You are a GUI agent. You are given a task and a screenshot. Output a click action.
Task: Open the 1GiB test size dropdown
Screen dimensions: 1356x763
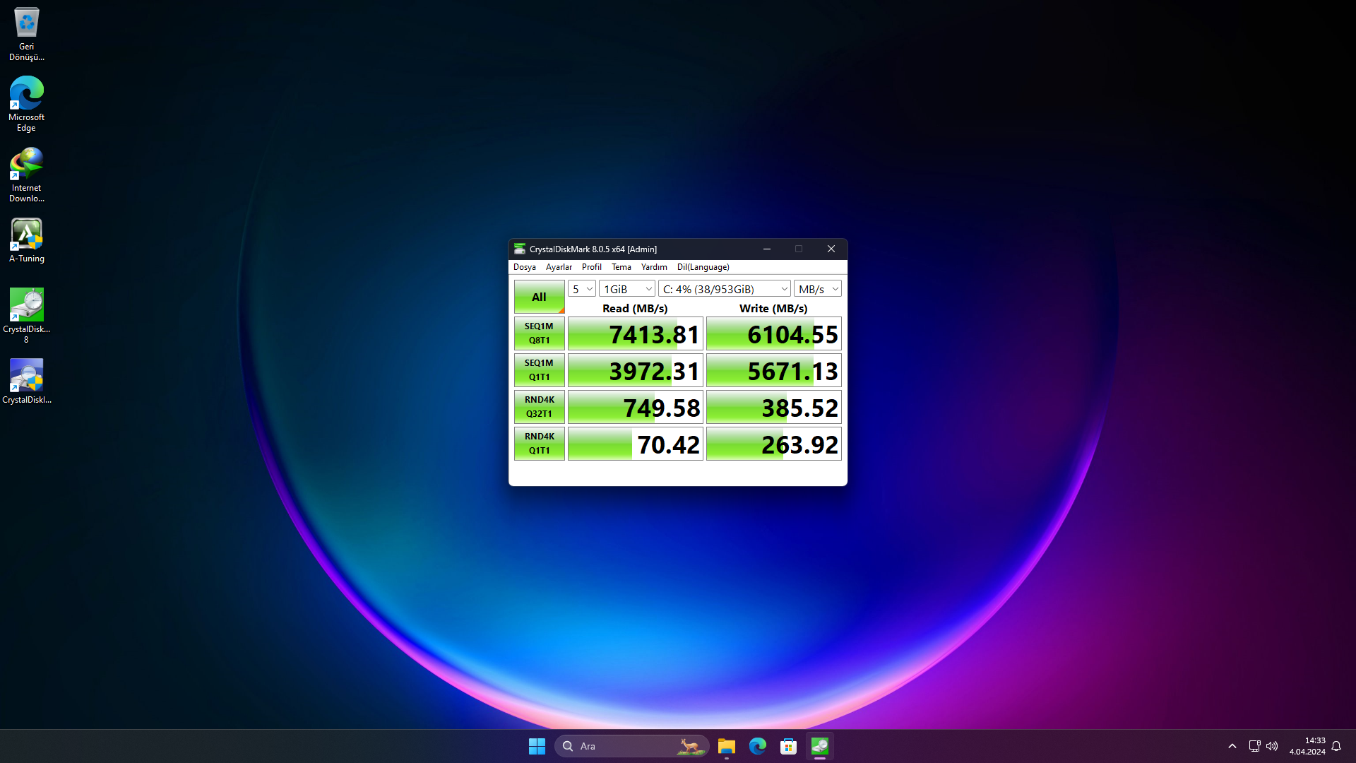click(627, 289)
